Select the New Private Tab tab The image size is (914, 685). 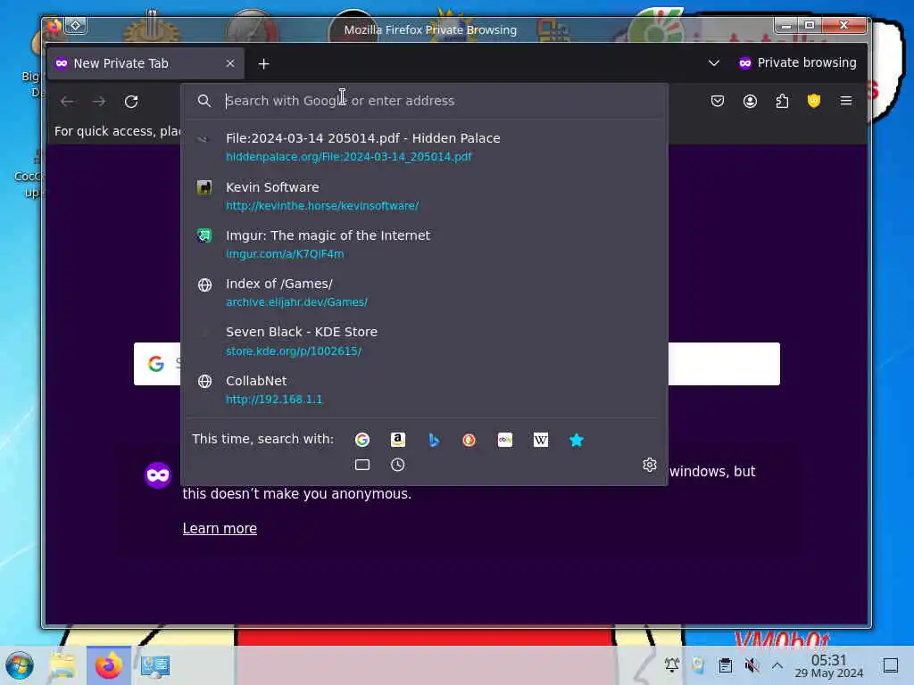tap(145, 63)
